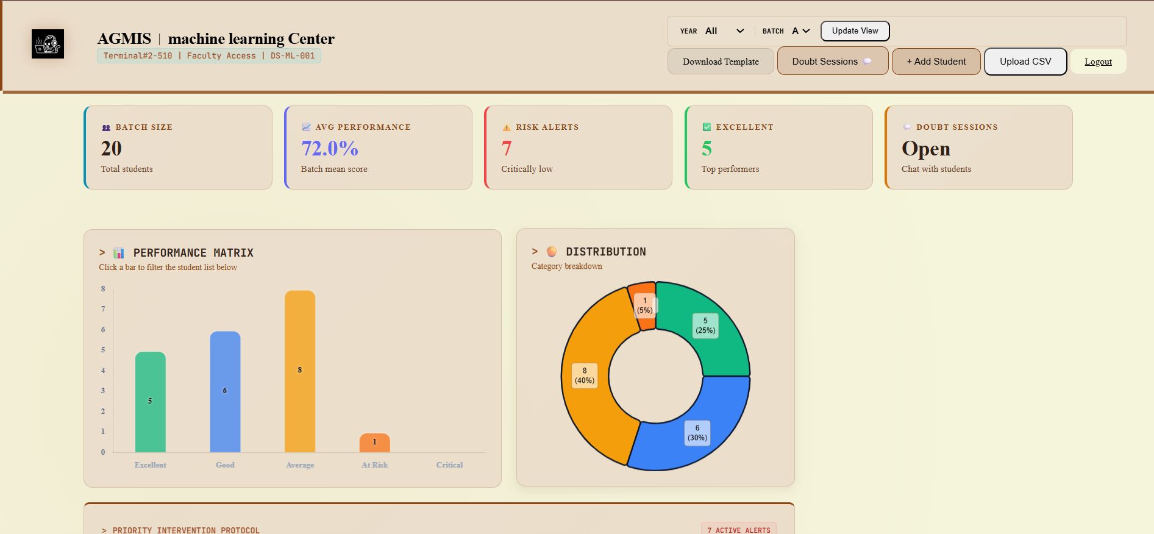
Task: Click the yellow Average bar
Action: tap(300, 371)
